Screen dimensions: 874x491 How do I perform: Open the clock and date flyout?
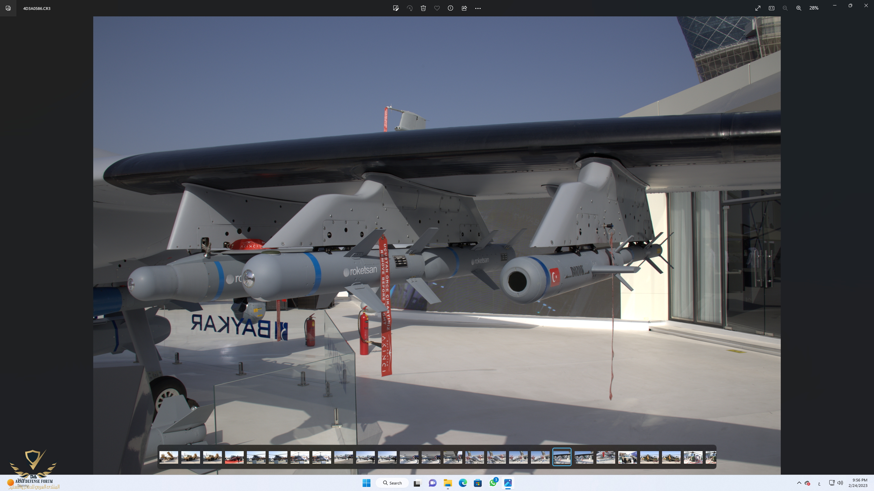pos(858,483)
